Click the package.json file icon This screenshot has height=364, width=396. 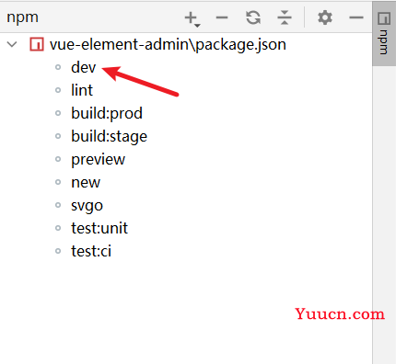click(37, 44)
